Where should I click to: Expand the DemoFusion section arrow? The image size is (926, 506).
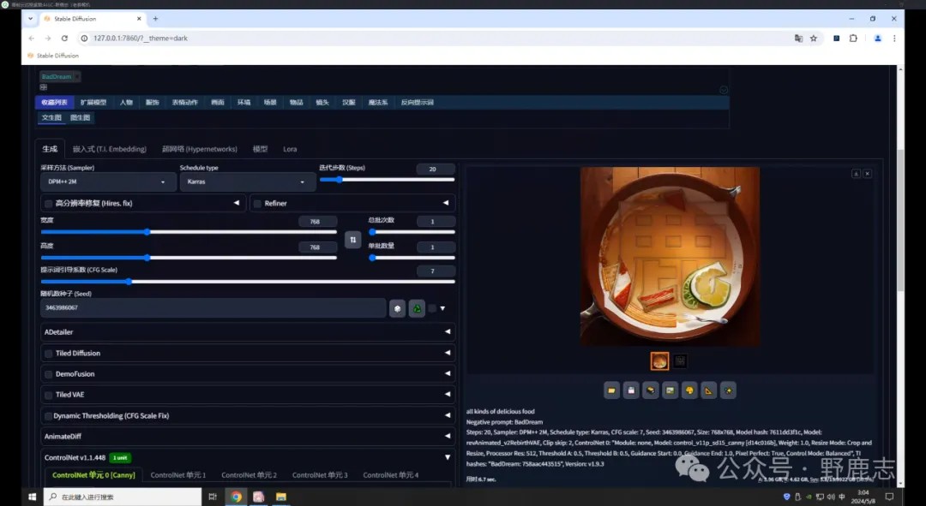447,373
